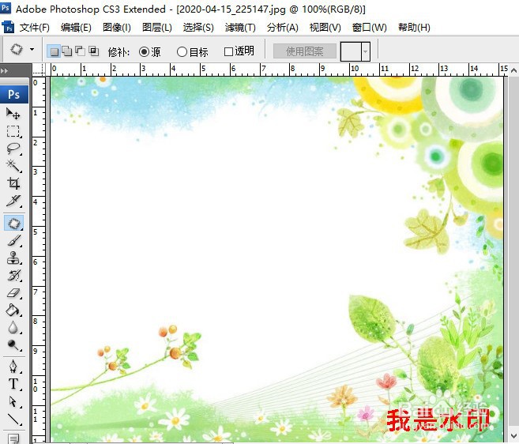The width and height of the screenshot is (519, 444).
Task: Select the Slice tool
Action: click(13, 201)
